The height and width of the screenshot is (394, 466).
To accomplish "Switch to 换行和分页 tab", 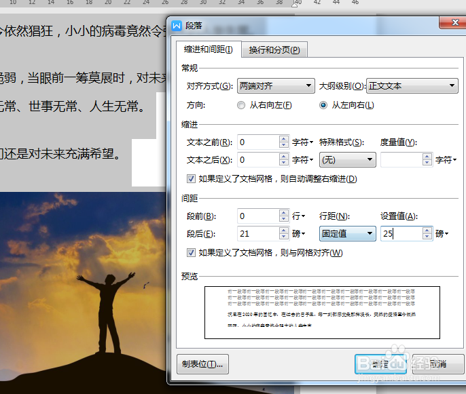I will point(274,50).
